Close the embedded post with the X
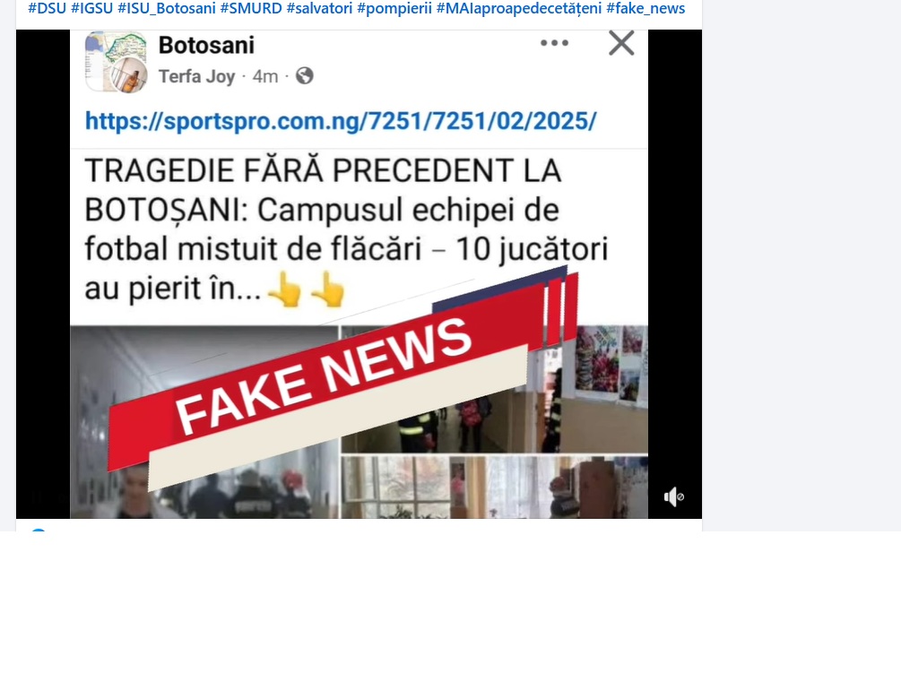This screenshot has height=673, width=901. pos(621,43)
